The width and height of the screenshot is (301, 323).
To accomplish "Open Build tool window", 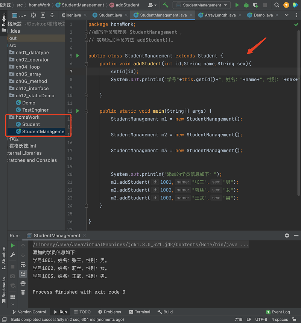I will tap(165, 312).
